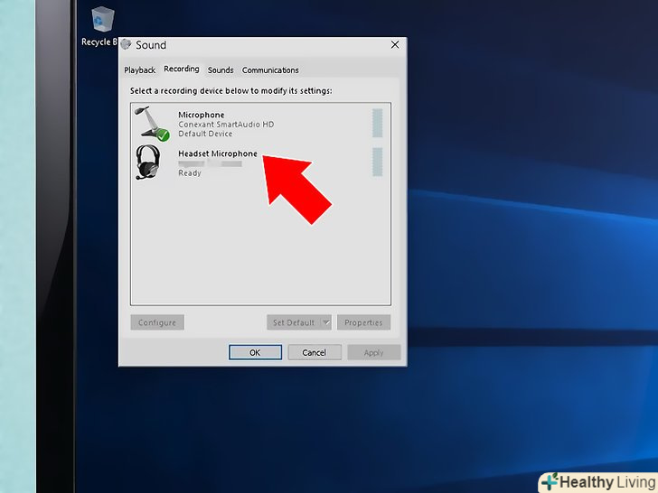Click the Headset Microphone level meter
Viewport: 658px width, 493px height.
(x=377, y=163)
